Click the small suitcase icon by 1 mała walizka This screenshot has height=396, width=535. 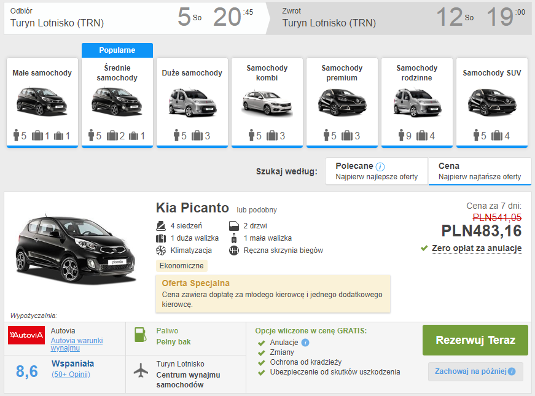pyautogui.click(x=234, y=238)
